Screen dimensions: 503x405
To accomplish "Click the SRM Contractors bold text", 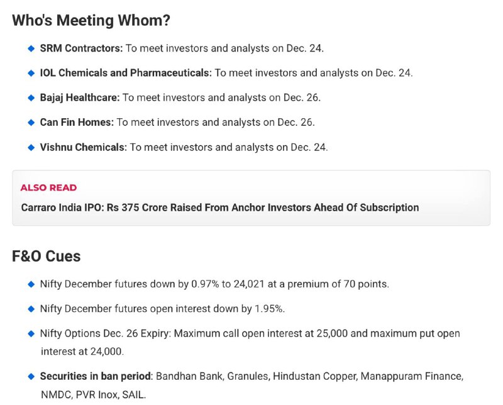I will 81,48.
